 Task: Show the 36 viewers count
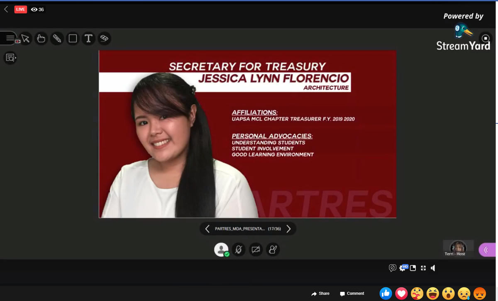click(x=38, y=9)
